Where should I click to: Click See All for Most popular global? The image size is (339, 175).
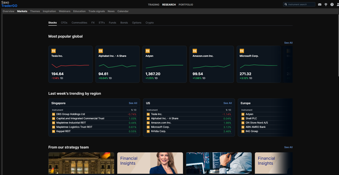[x=288, y=43]
